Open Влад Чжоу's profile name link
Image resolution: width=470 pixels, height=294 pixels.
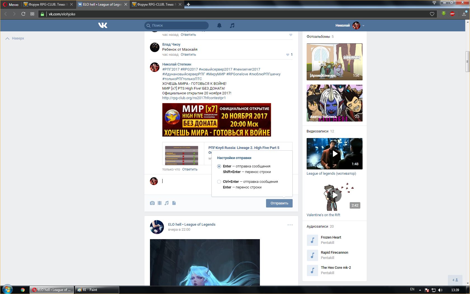click(171, 45)
